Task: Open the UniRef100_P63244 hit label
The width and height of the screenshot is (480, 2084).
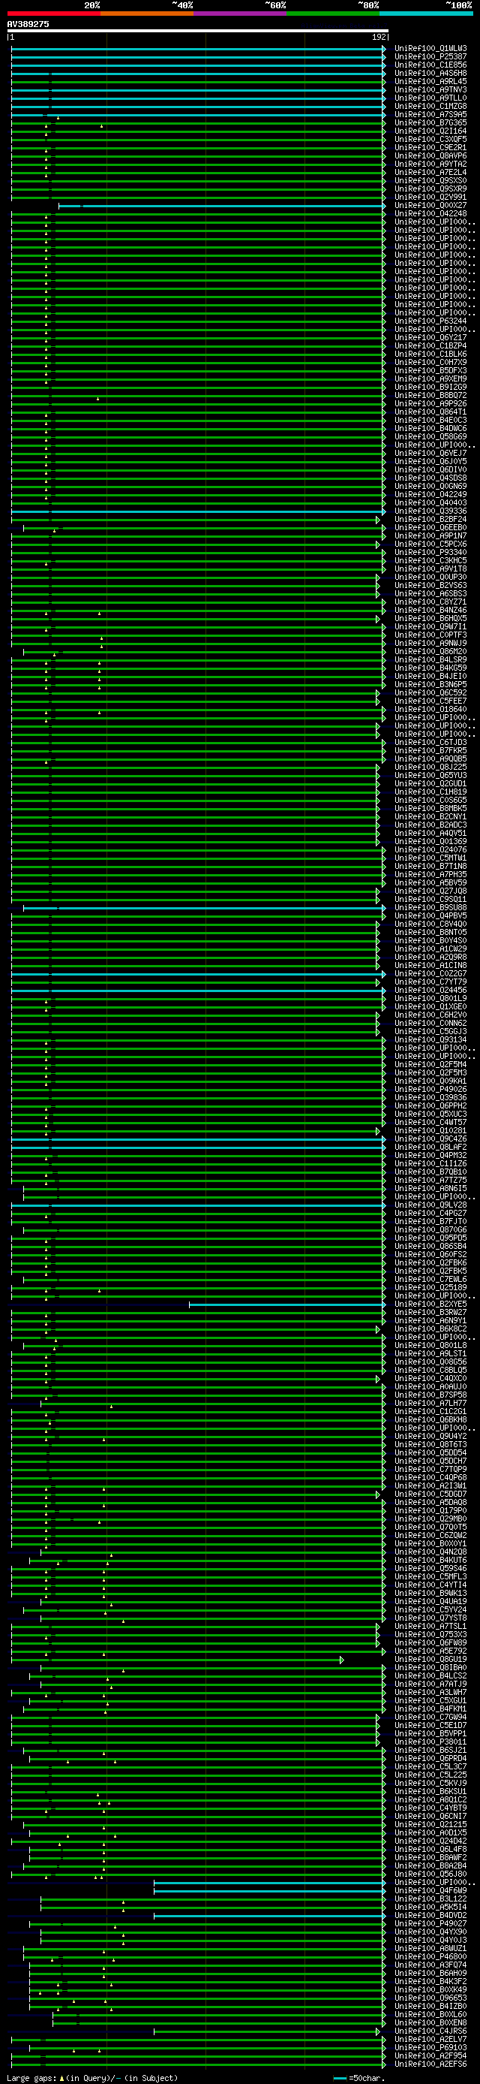Action: click(430, 321)
